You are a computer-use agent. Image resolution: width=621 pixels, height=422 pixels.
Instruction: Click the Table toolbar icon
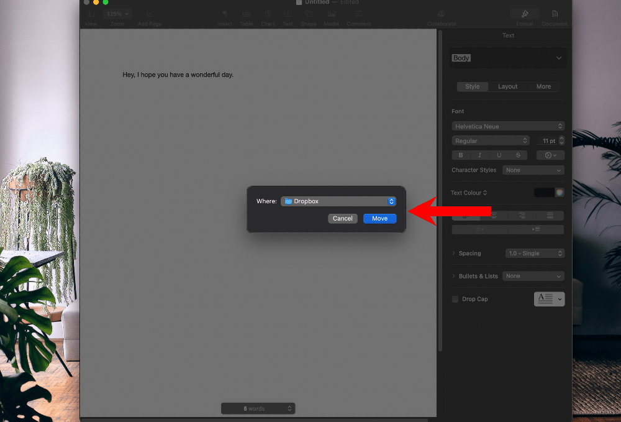[x=247, y=14]
